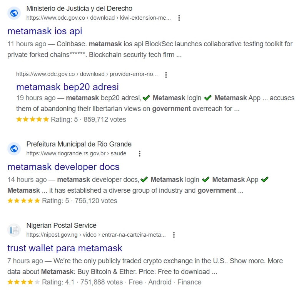This screenshot has height=291, width=304.
Task: Click star rating with 859,712 votes
Action: [71, 119]
